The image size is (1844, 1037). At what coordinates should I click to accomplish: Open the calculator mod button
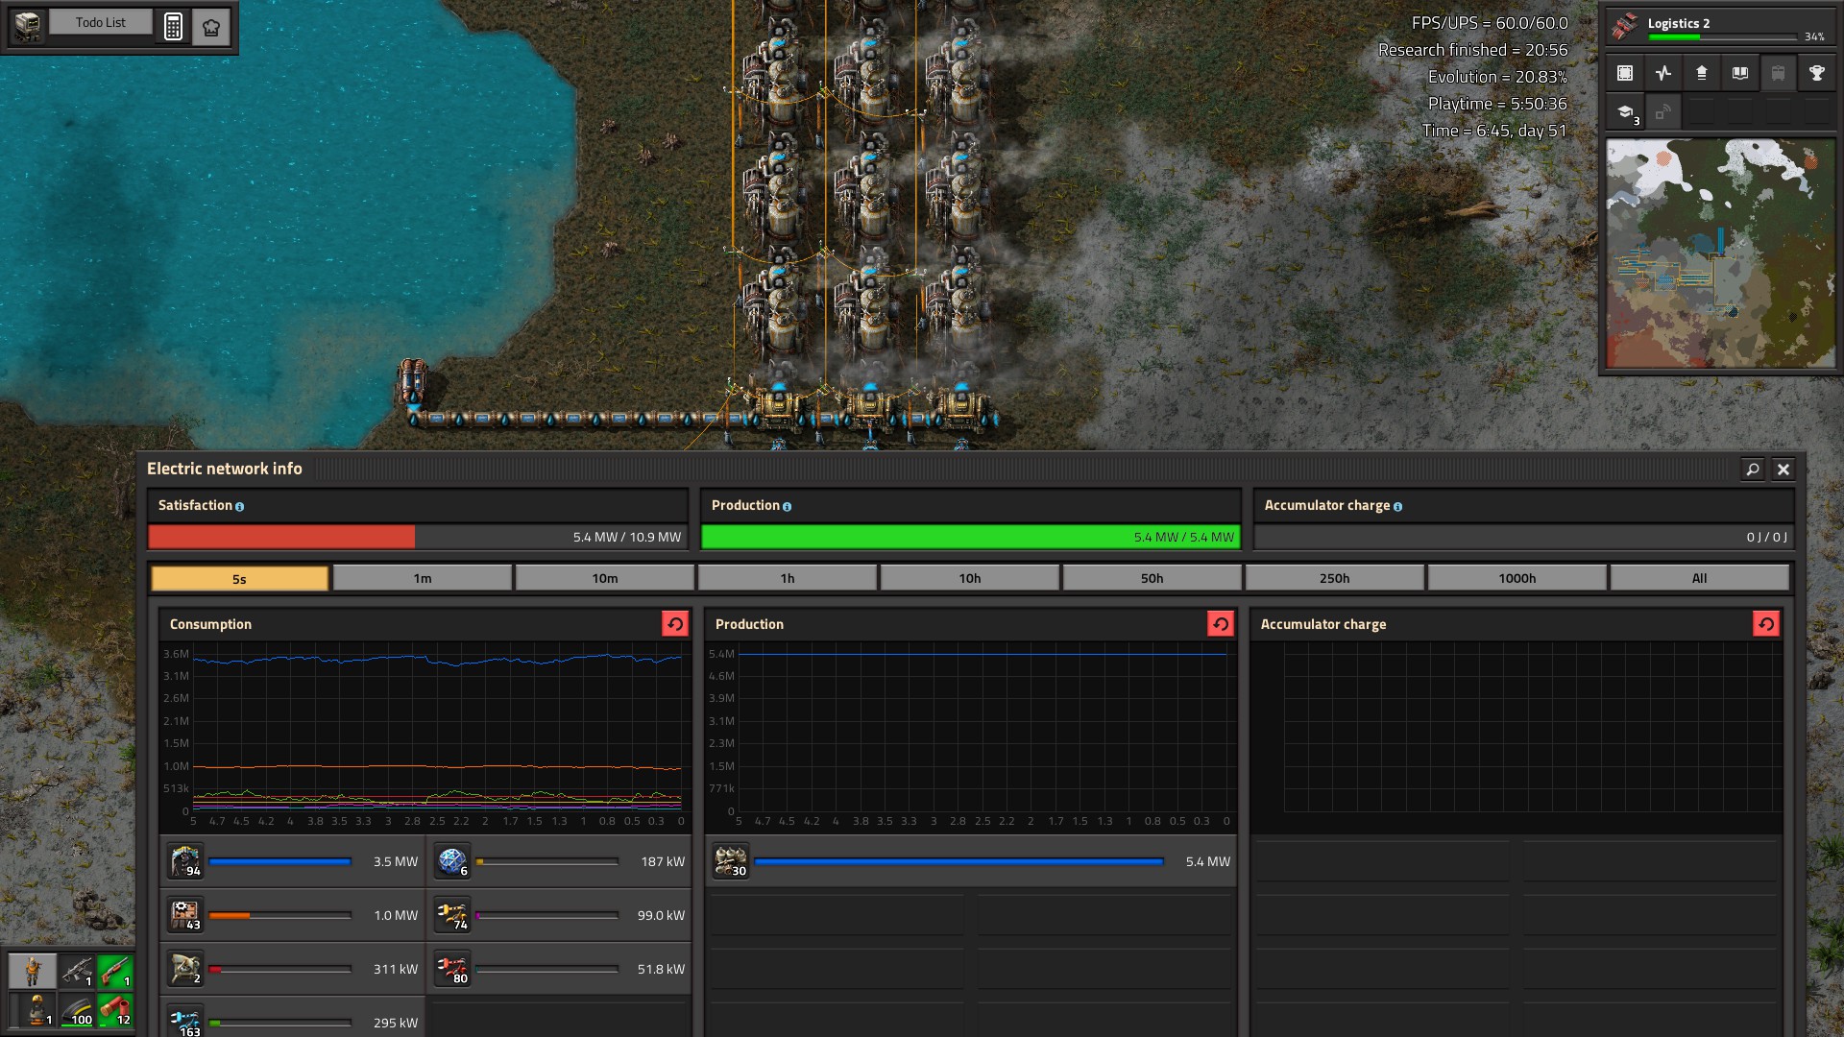pos(173,26)
